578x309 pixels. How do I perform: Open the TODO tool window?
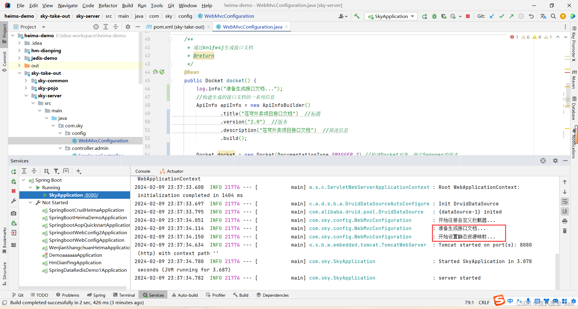39,295
